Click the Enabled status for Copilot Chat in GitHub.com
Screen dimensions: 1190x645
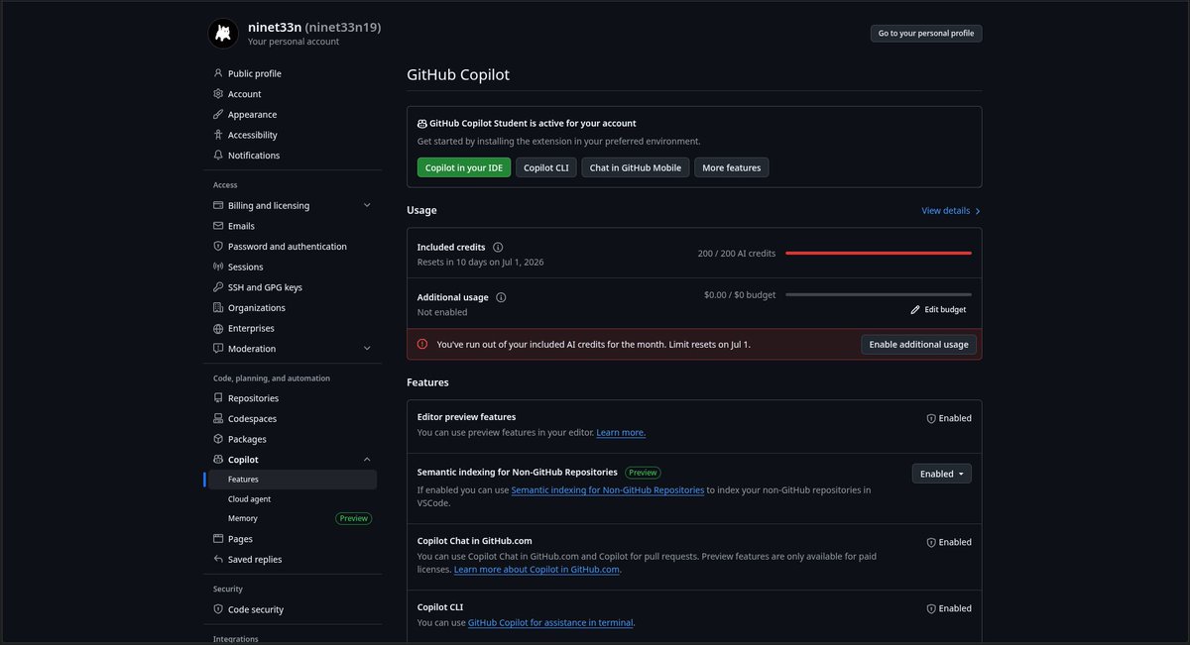tap(949, 542)
